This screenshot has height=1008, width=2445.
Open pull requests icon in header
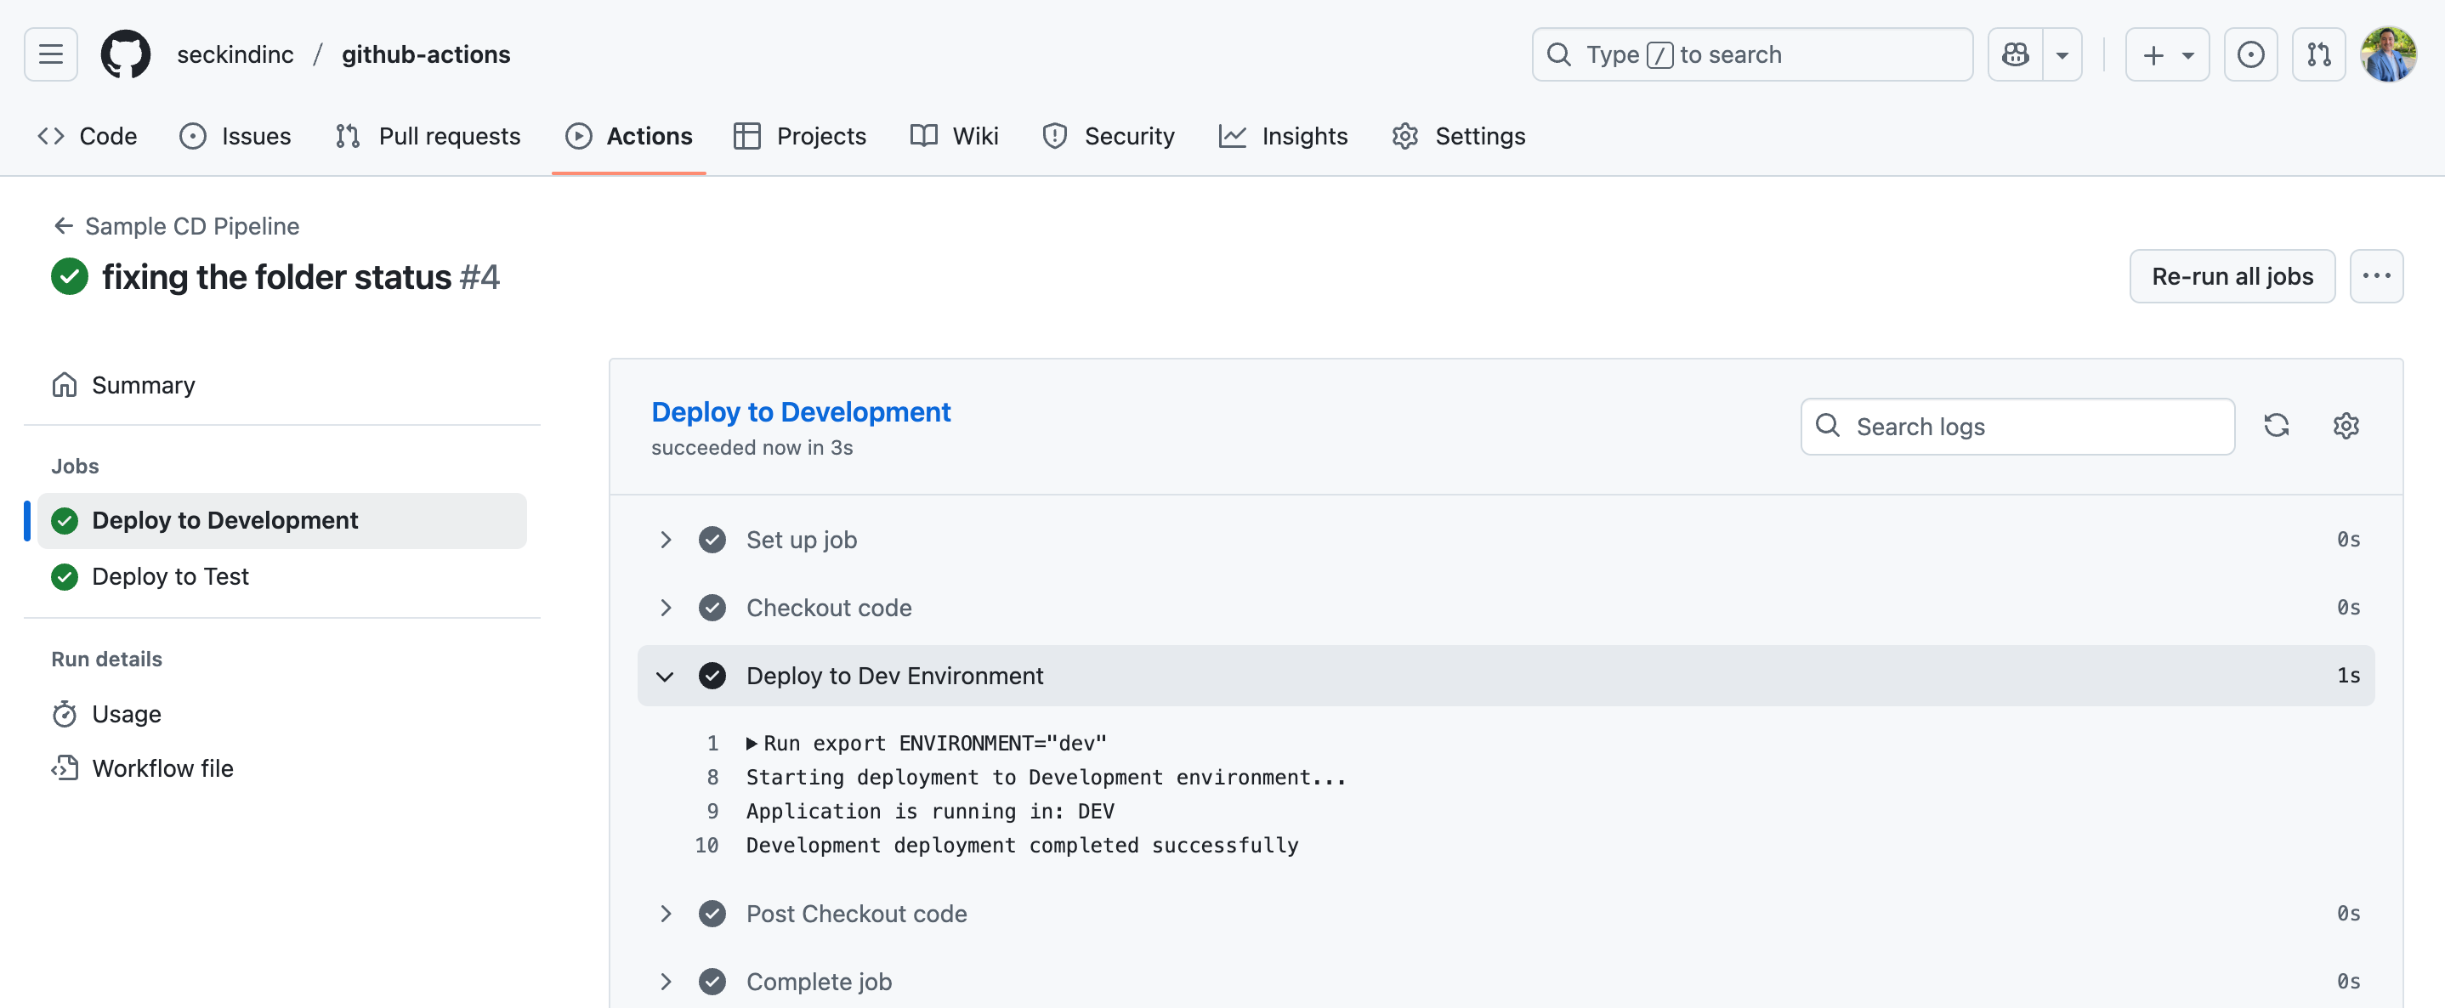pyautogui.click(x=2319, y=54)
